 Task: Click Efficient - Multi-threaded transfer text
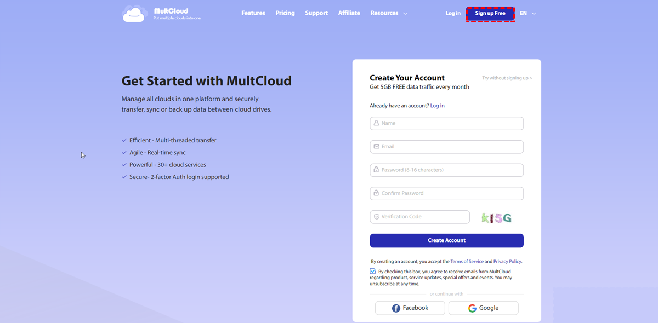[x=173, y=141]
